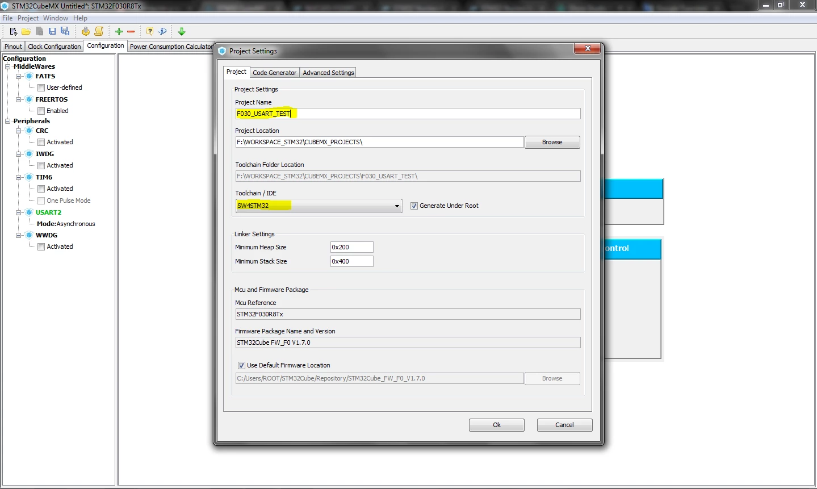This screenshot has width=817, height=489.
Task: Collapse the FATFS tree node
Action: 19,76
